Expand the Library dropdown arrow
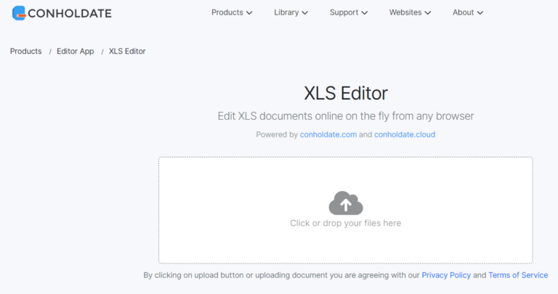The width and height of the screenshot is (558, 294). click(305, 13)
